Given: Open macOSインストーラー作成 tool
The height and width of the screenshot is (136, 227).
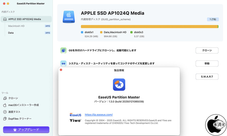Looking at the screenshot, I should [23, 105].
